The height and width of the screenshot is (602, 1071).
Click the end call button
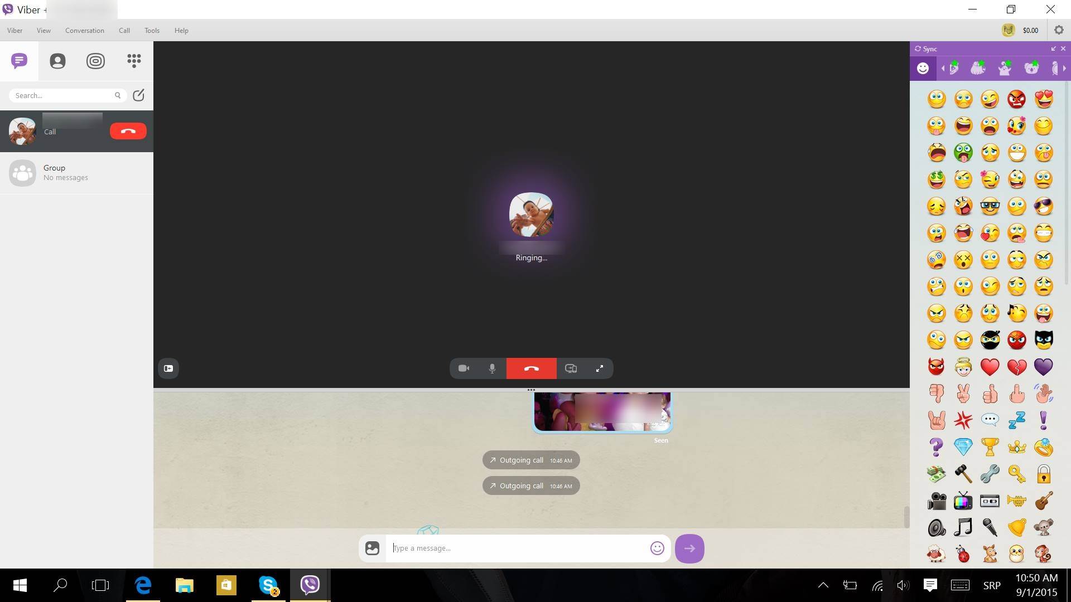tap(530, 367)
